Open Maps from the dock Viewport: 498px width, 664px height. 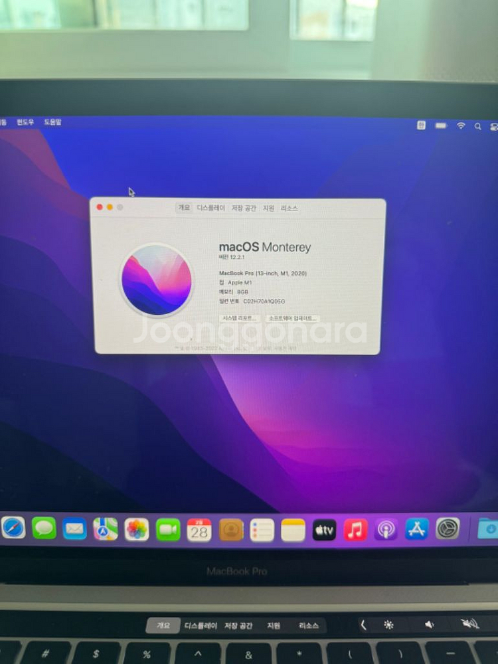point(106,529)
